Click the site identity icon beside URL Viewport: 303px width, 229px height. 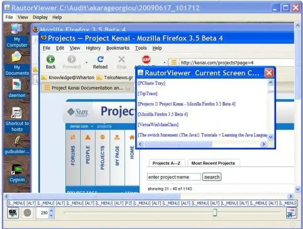(174, 62)
